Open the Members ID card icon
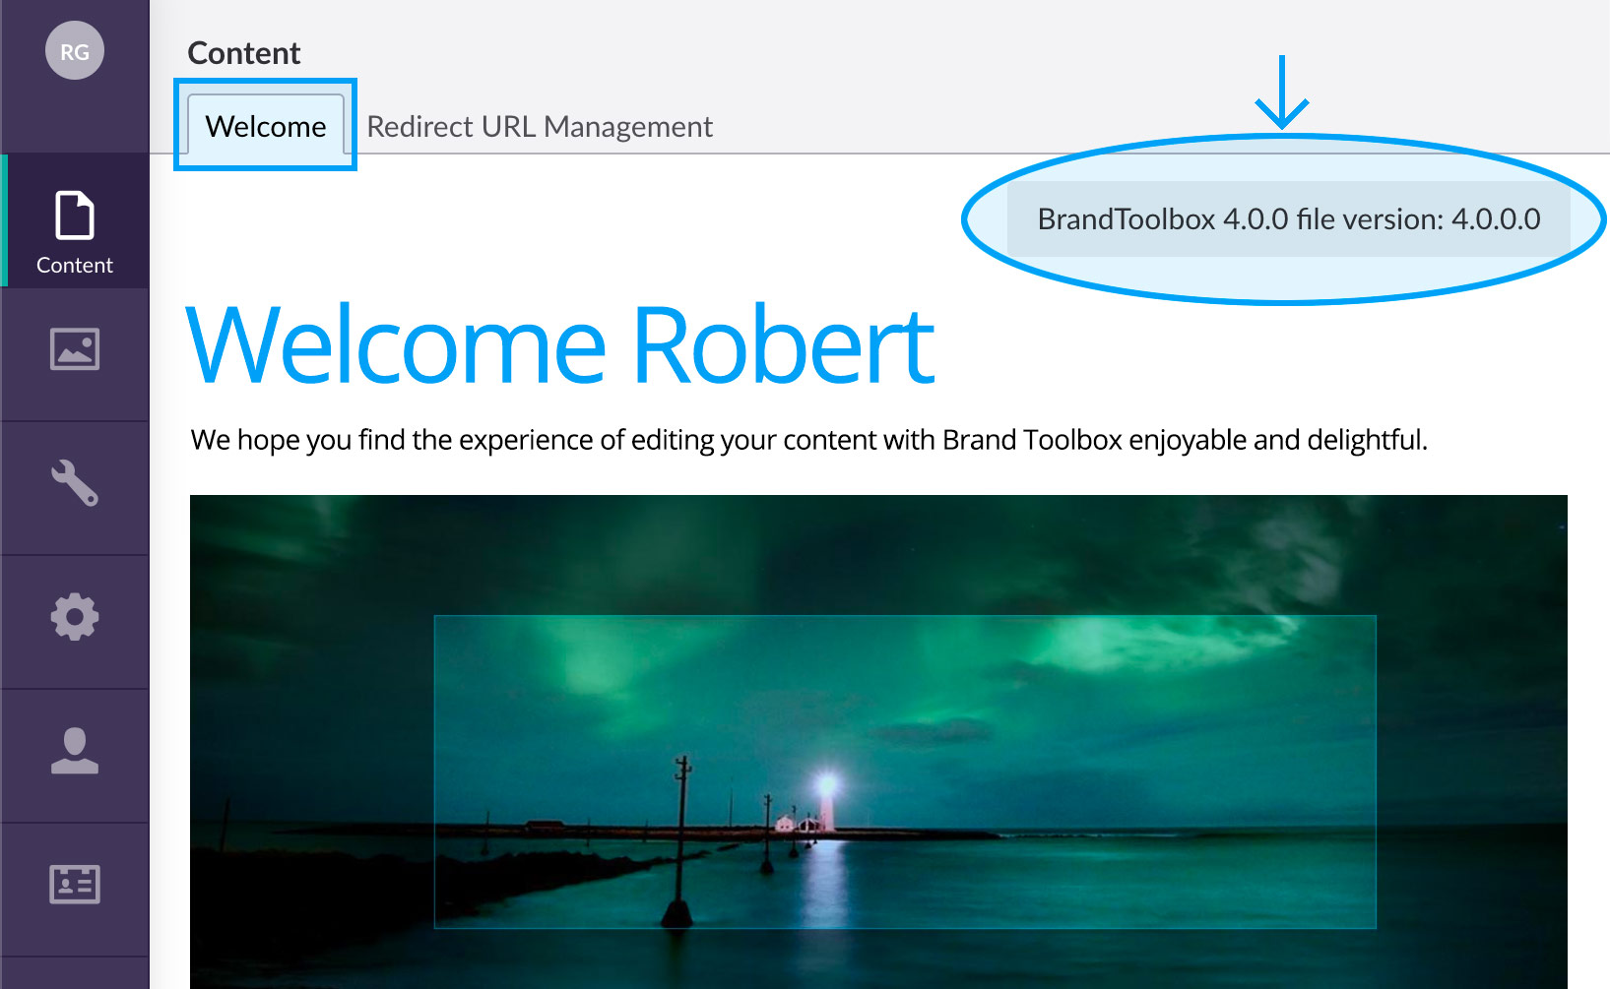1610x989 pixels. (75, 885)
